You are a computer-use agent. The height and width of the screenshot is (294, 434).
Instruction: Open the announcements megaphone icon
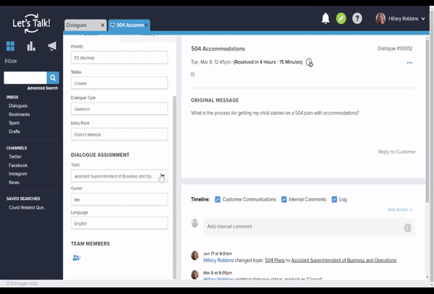point(52,46)
